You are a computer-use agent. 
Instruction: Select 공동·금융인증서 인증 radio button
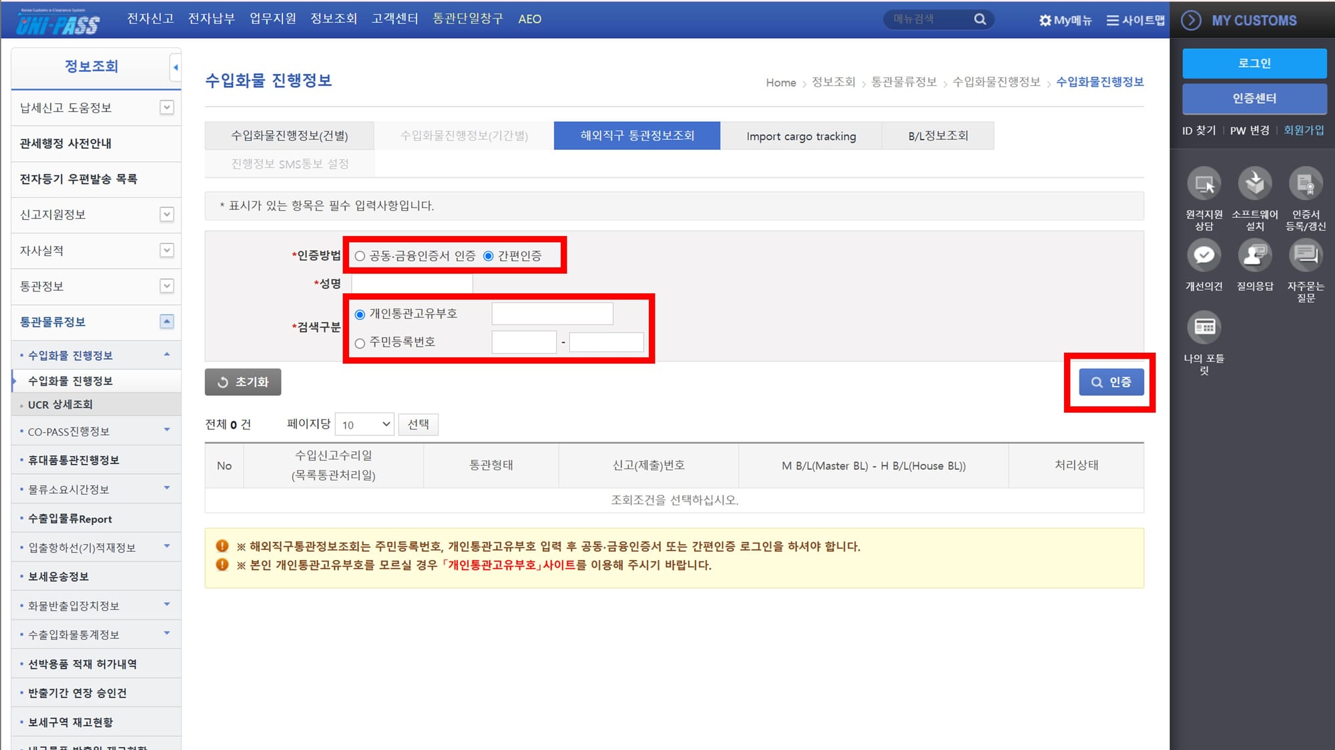click(x=360, y=256)
